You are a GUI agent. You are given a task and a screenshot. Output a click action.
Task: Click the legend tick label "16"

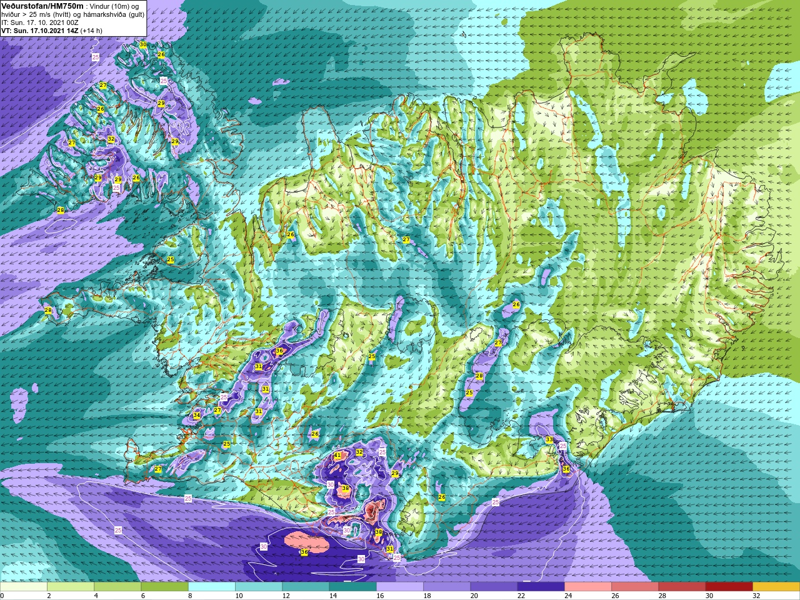coord(380,596)
